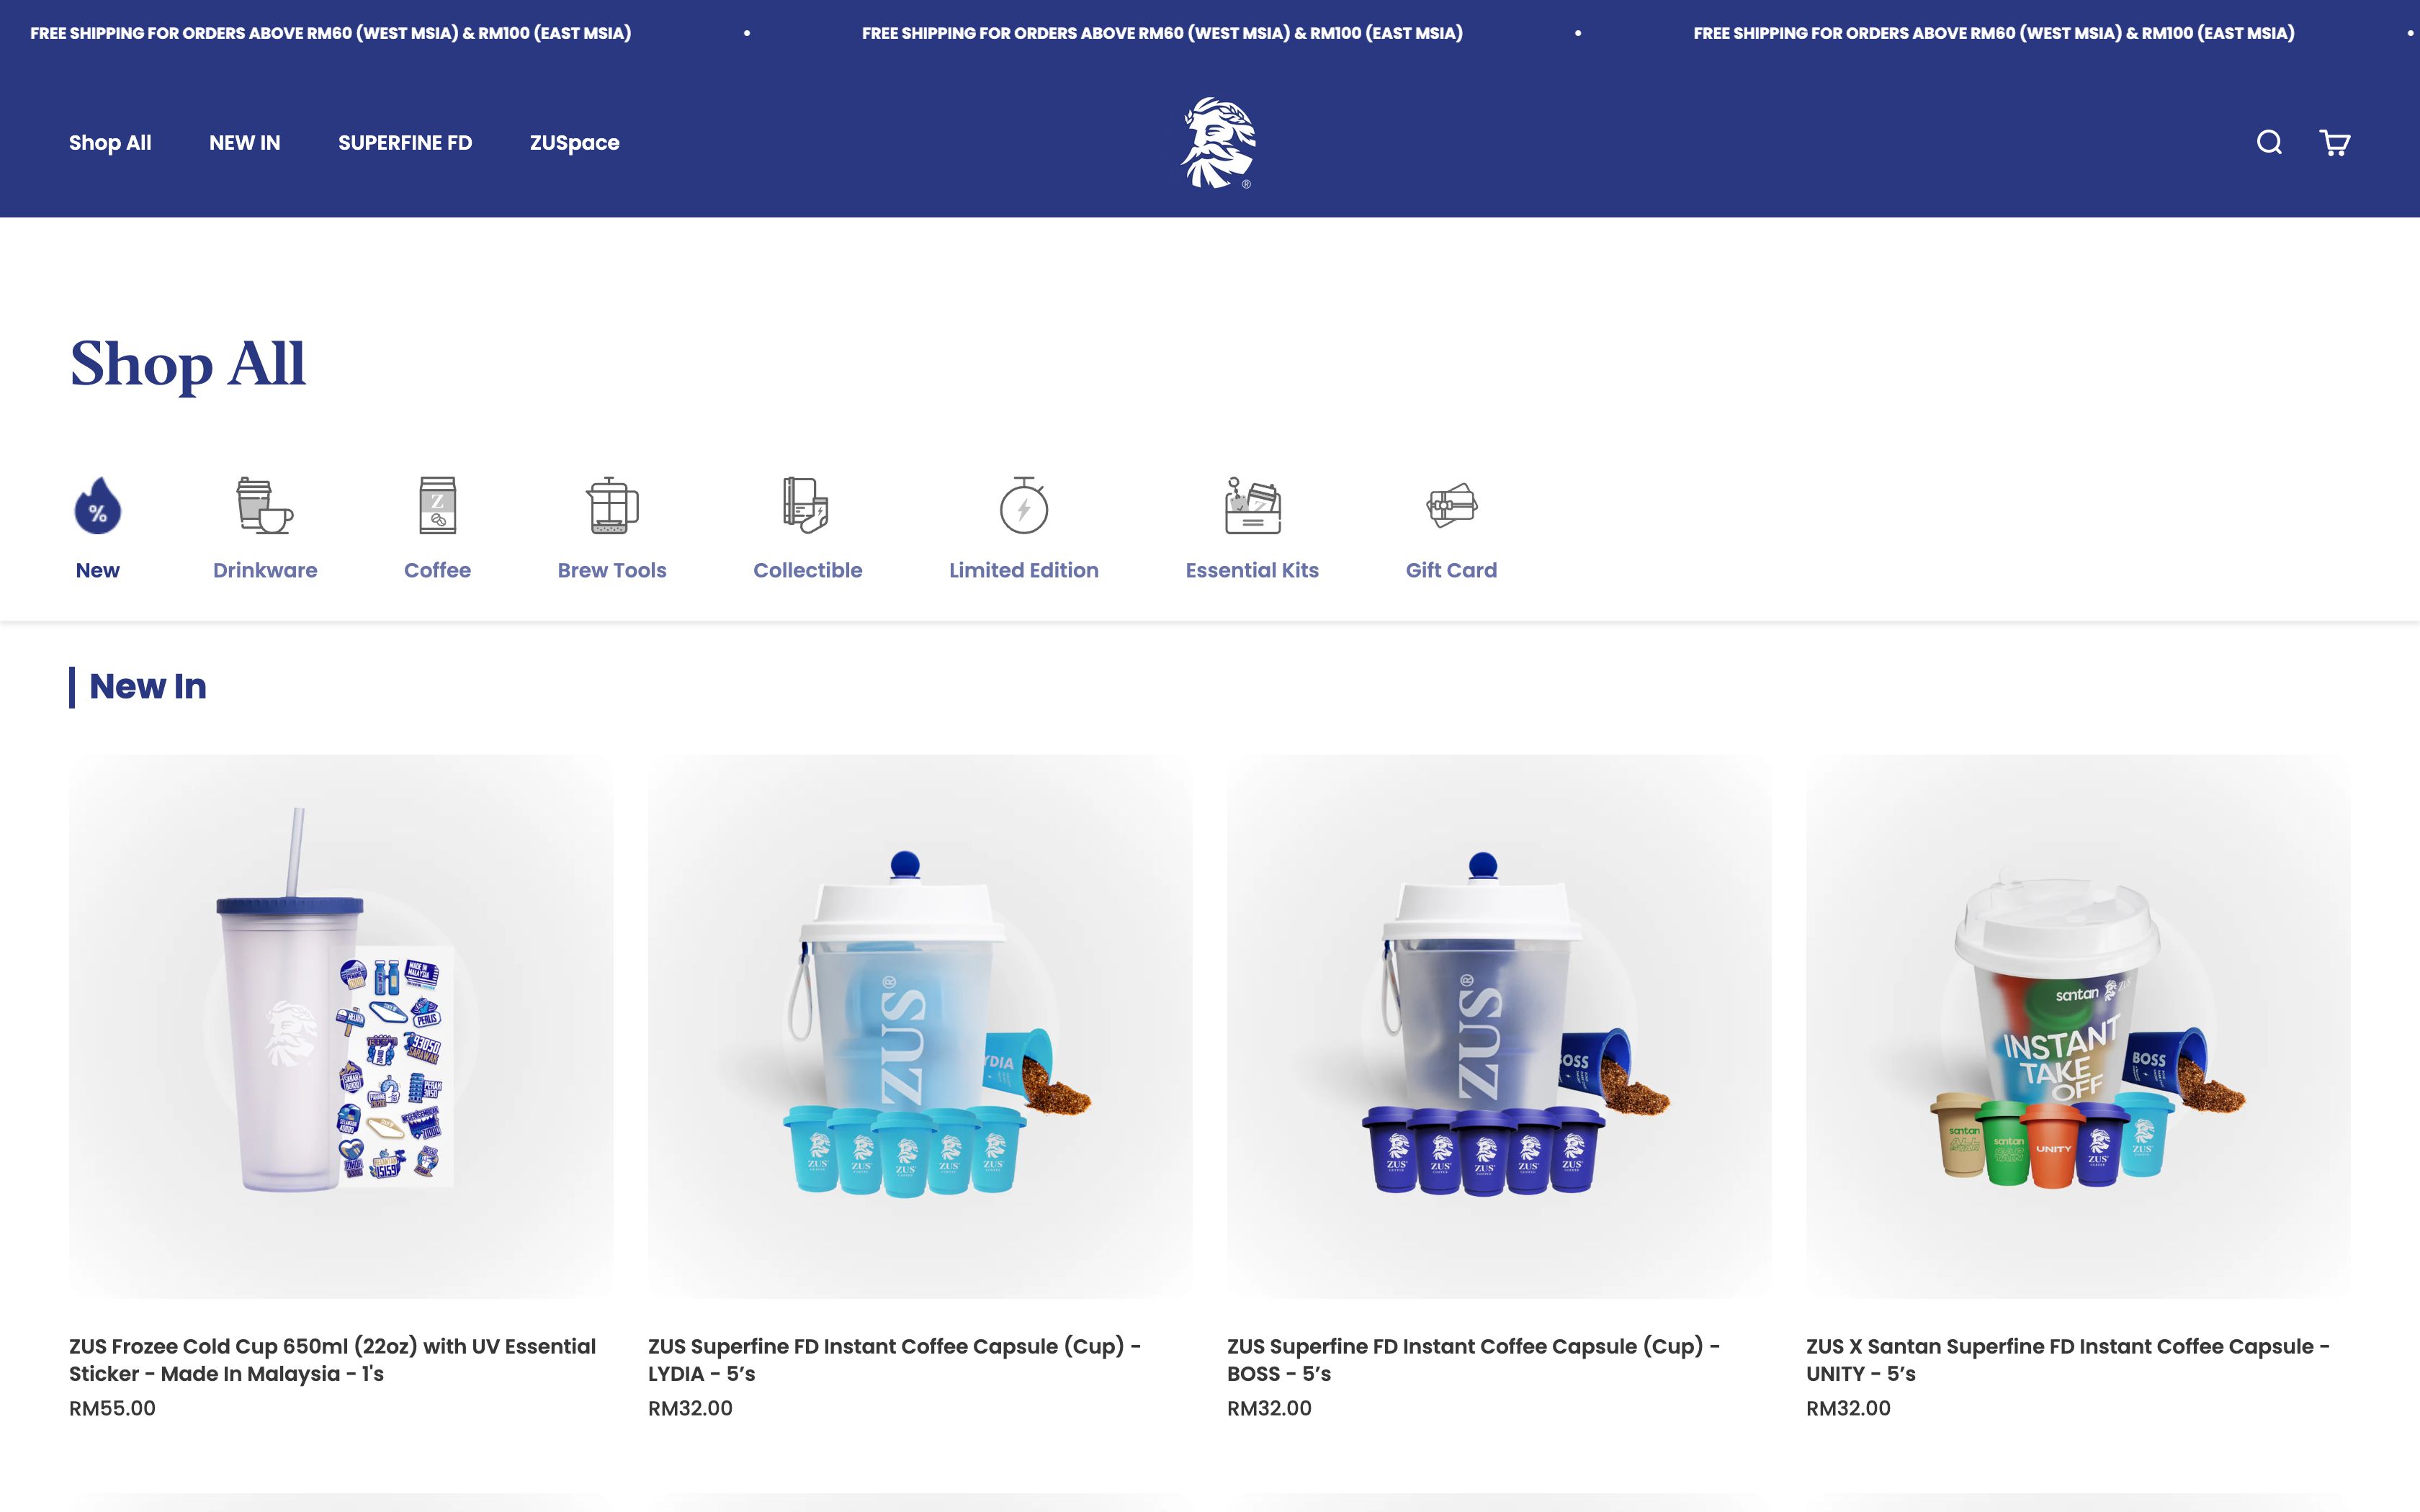Open the search magnifier icon
Viewport: 2420px width, 1512px height.
coord(2269,142)
